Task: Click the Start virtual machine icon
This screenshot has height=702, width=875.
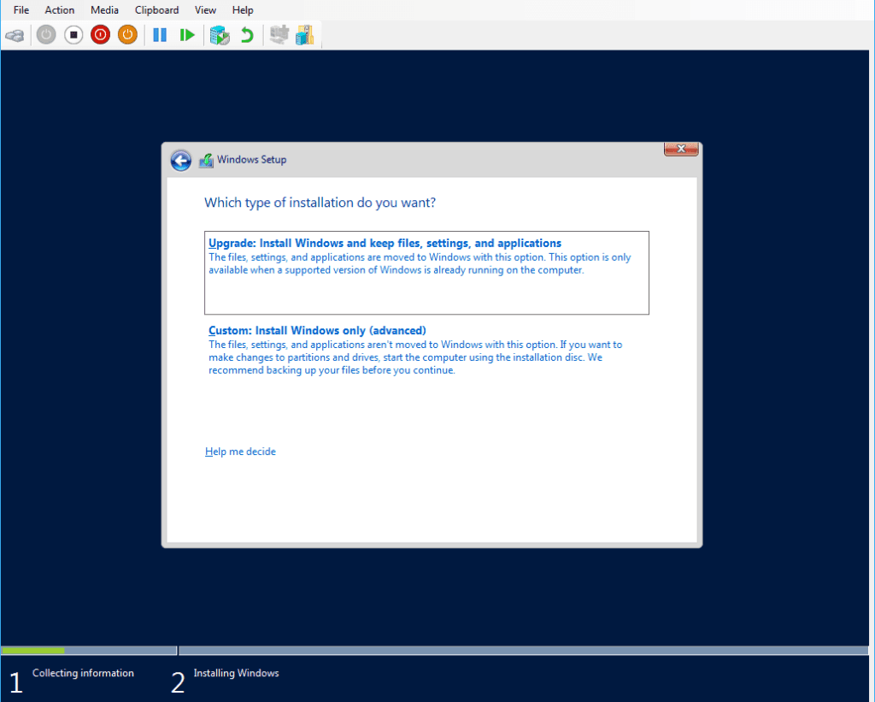Action: (x=46, y=35)
